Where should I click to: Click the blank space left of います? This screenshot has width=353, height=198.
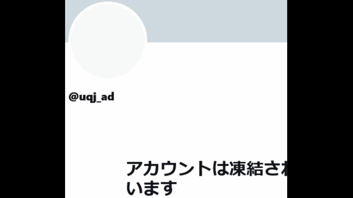pyautogui.click(x=96, y=188)
